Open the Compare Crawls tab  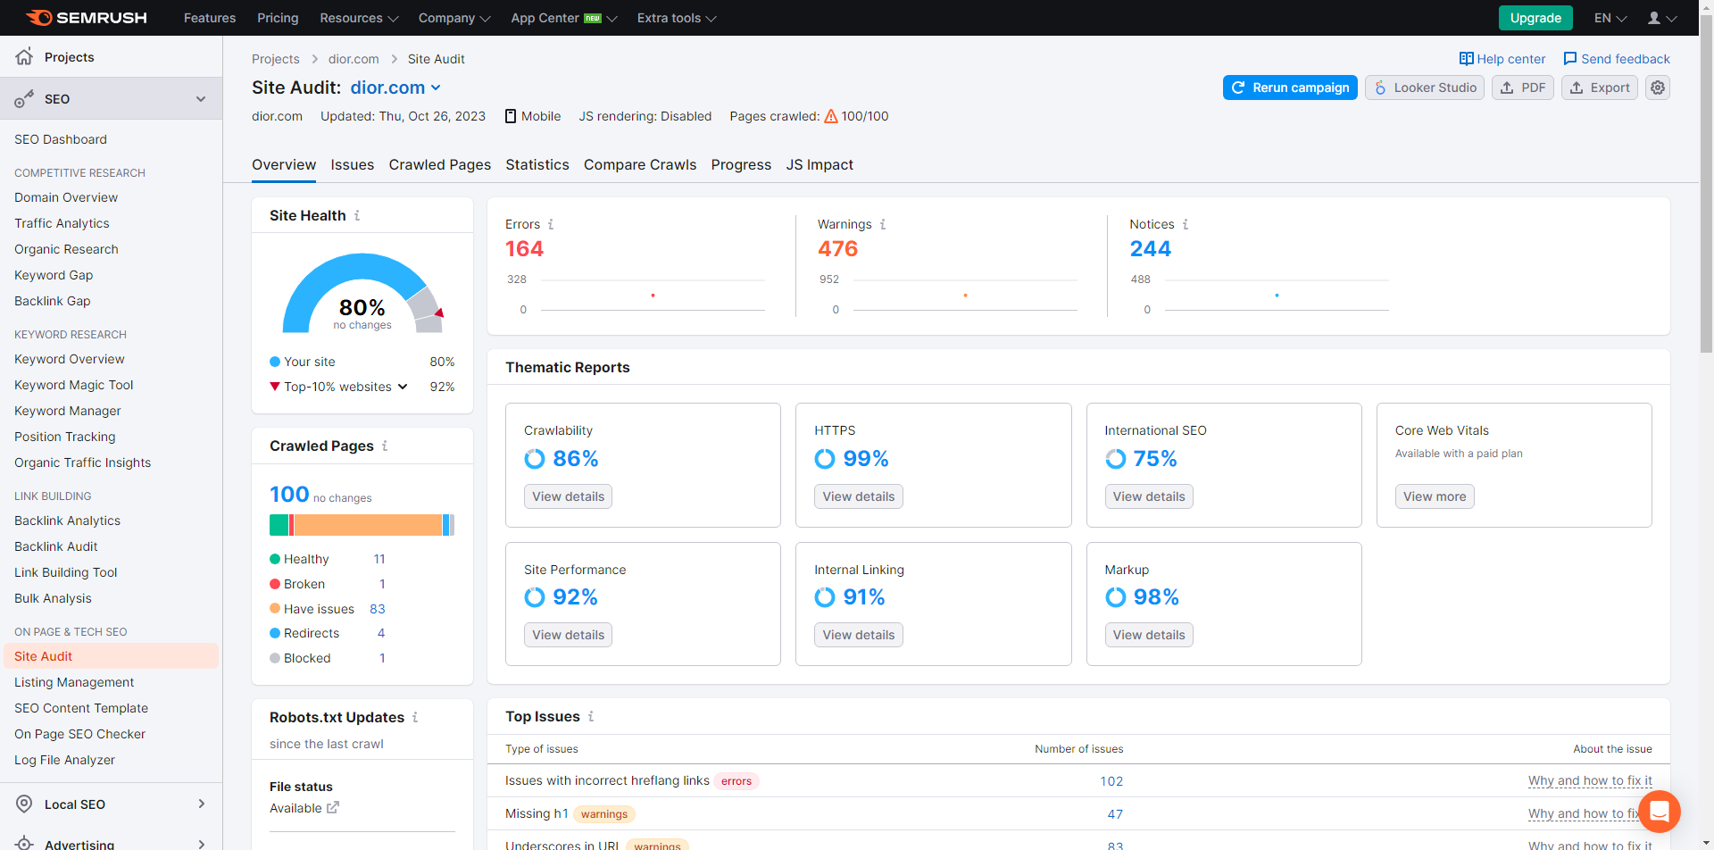pos(640,164)
